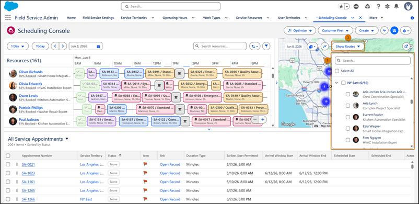Open the Operating Hours tab
Viewport: 419px width, 204px height.
point(175,18)
